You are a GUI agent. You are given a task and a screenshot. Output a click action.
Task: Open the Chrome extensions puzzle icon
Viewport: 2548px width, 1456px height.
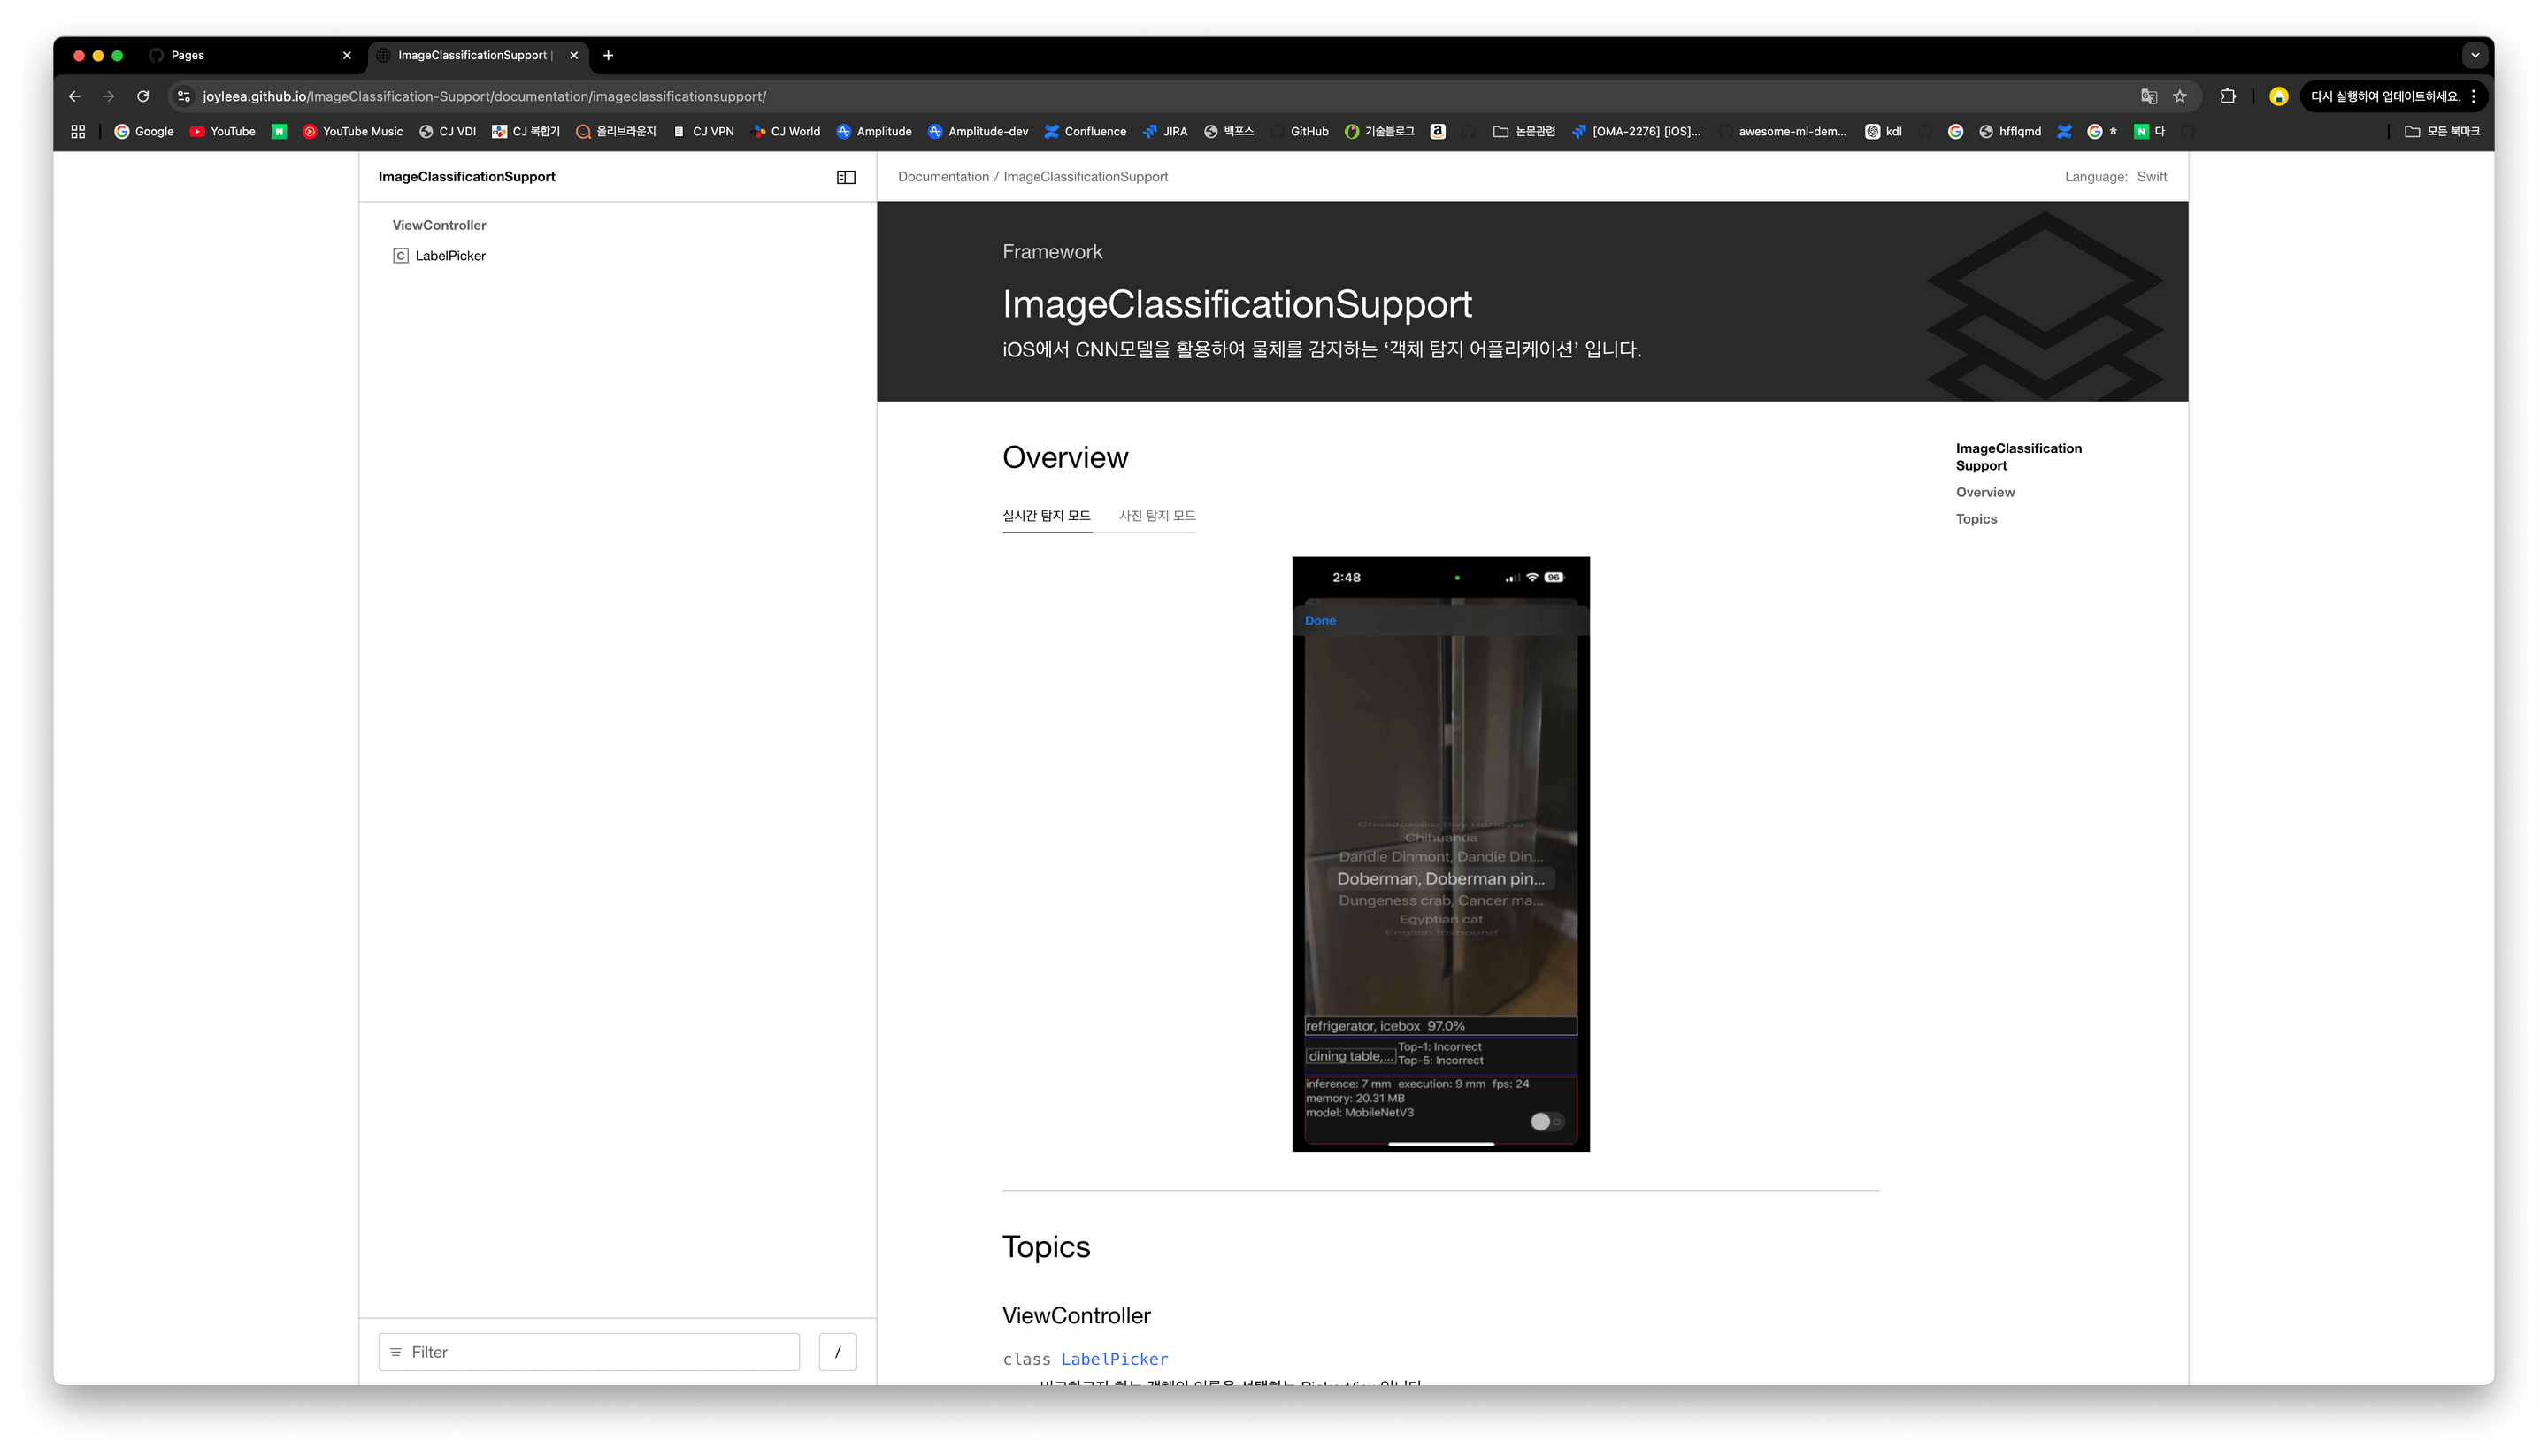click(x=2228, y=96)
